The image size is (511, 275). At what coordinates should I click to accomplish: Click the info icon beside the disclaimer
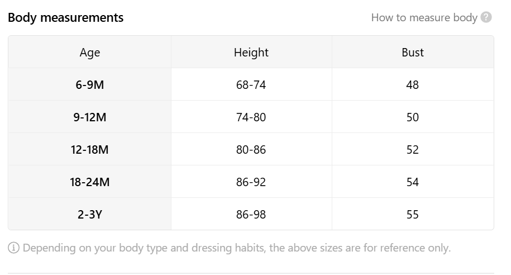pyautogui.click(x=14, y=248)
